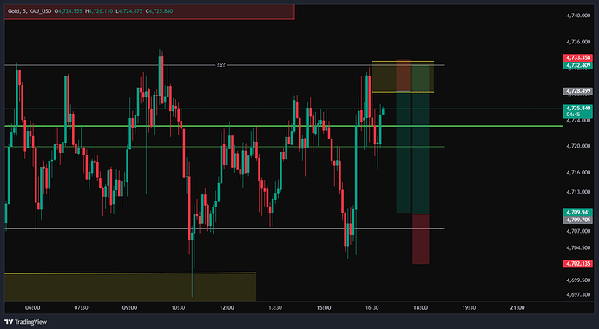Select the dark red rectangle behind the legend
This screenshot has width=599, height=329.
pos(149,12)
